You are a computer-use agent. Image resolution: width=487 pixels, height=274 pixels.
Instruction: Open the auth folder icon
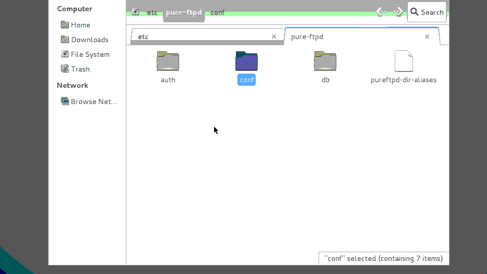point(168,61)
